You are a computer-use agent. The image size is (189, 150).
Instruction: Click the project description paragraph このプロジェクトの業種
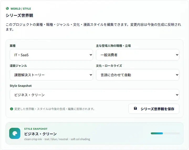pos(93,27)
